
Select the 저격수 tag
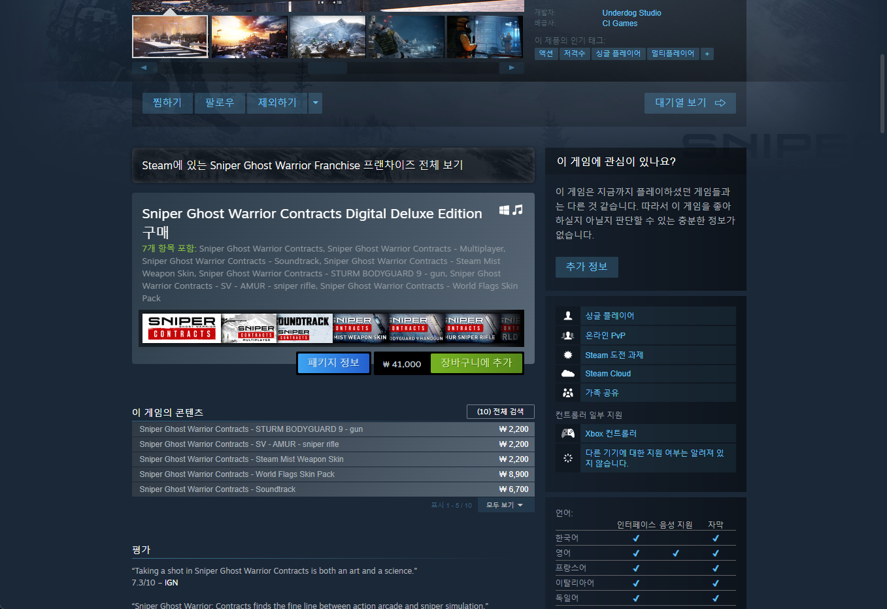575,54
